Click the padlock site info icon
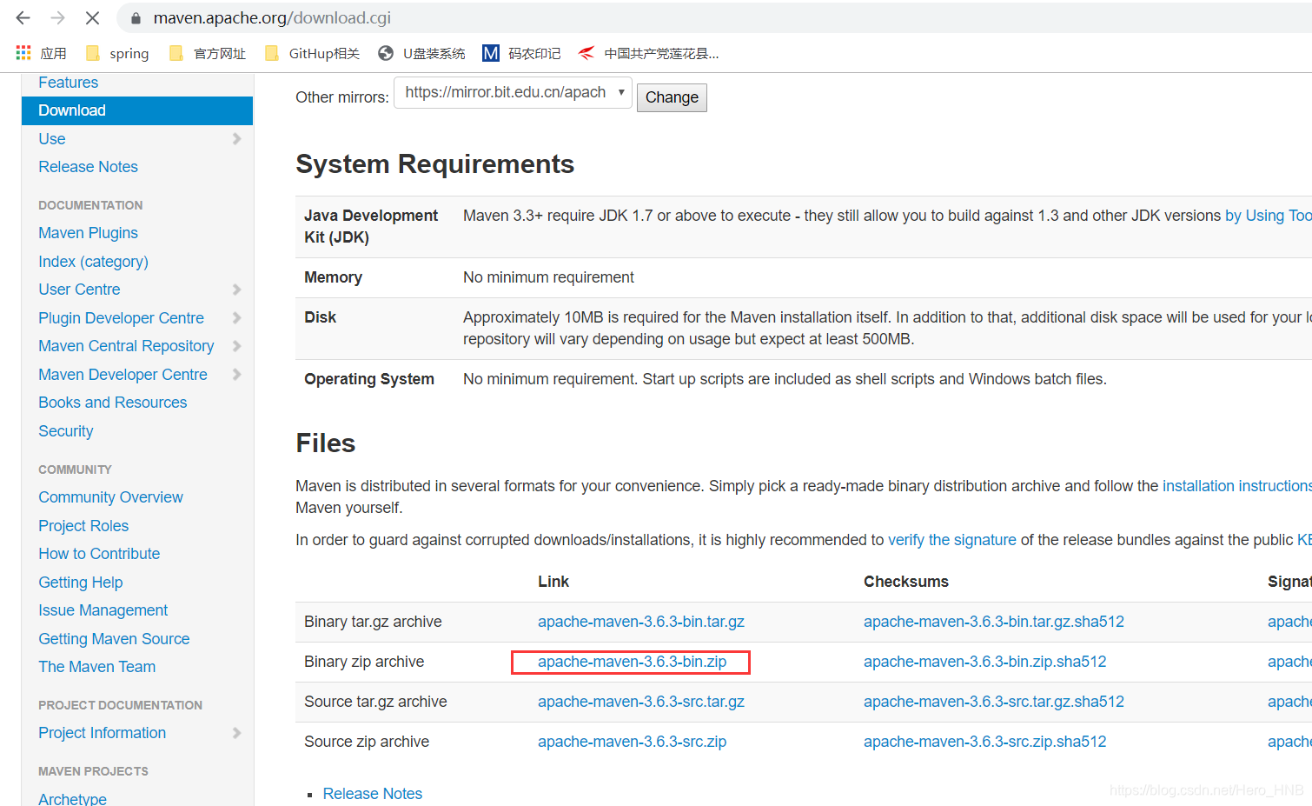Image resolution: width=1312 pixels, height=806 pixels. click(x=136, y=18)
